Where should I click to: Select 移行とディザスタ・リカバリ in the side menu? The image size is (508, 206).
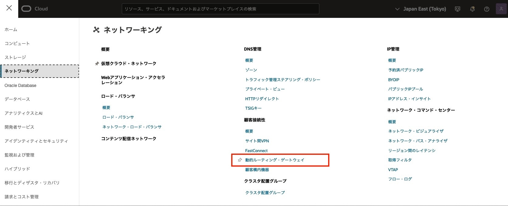click(32, 183)
